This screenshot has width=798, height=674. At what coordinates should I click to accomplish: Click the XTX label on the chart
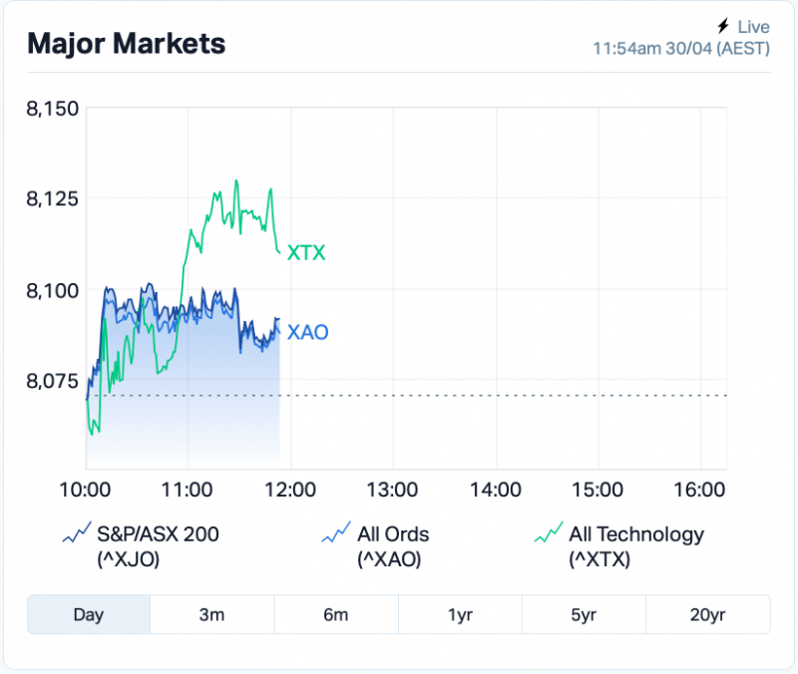(x=306, y=253)
